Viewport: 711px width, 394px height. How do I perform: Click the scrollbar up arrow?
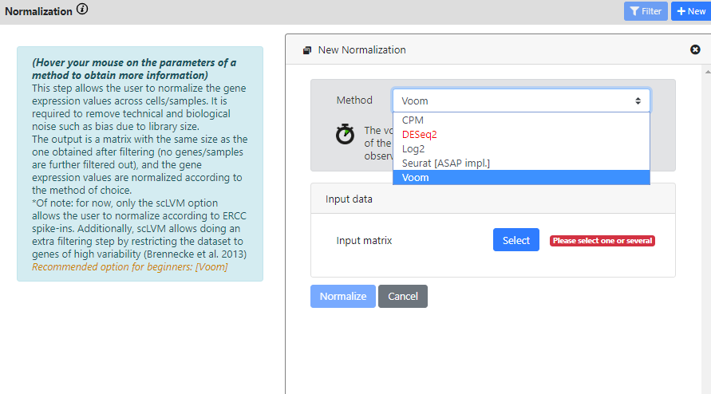pyautogui.click(x=707, y=72)
